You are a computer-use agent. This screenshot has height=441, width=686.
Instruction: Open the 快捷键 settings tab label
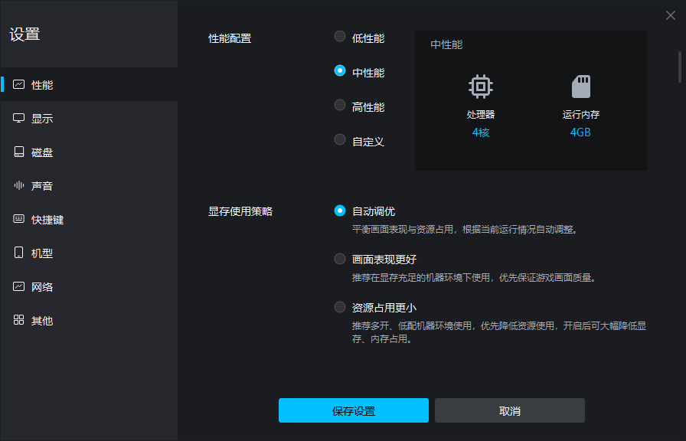pyautogui.click(x=47, y=220)
